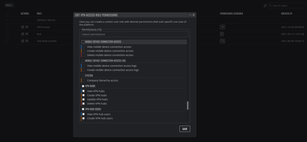The image size is (307, 142).
Task: Click edit icon for VPN Access role
Action: pos(23,27)
